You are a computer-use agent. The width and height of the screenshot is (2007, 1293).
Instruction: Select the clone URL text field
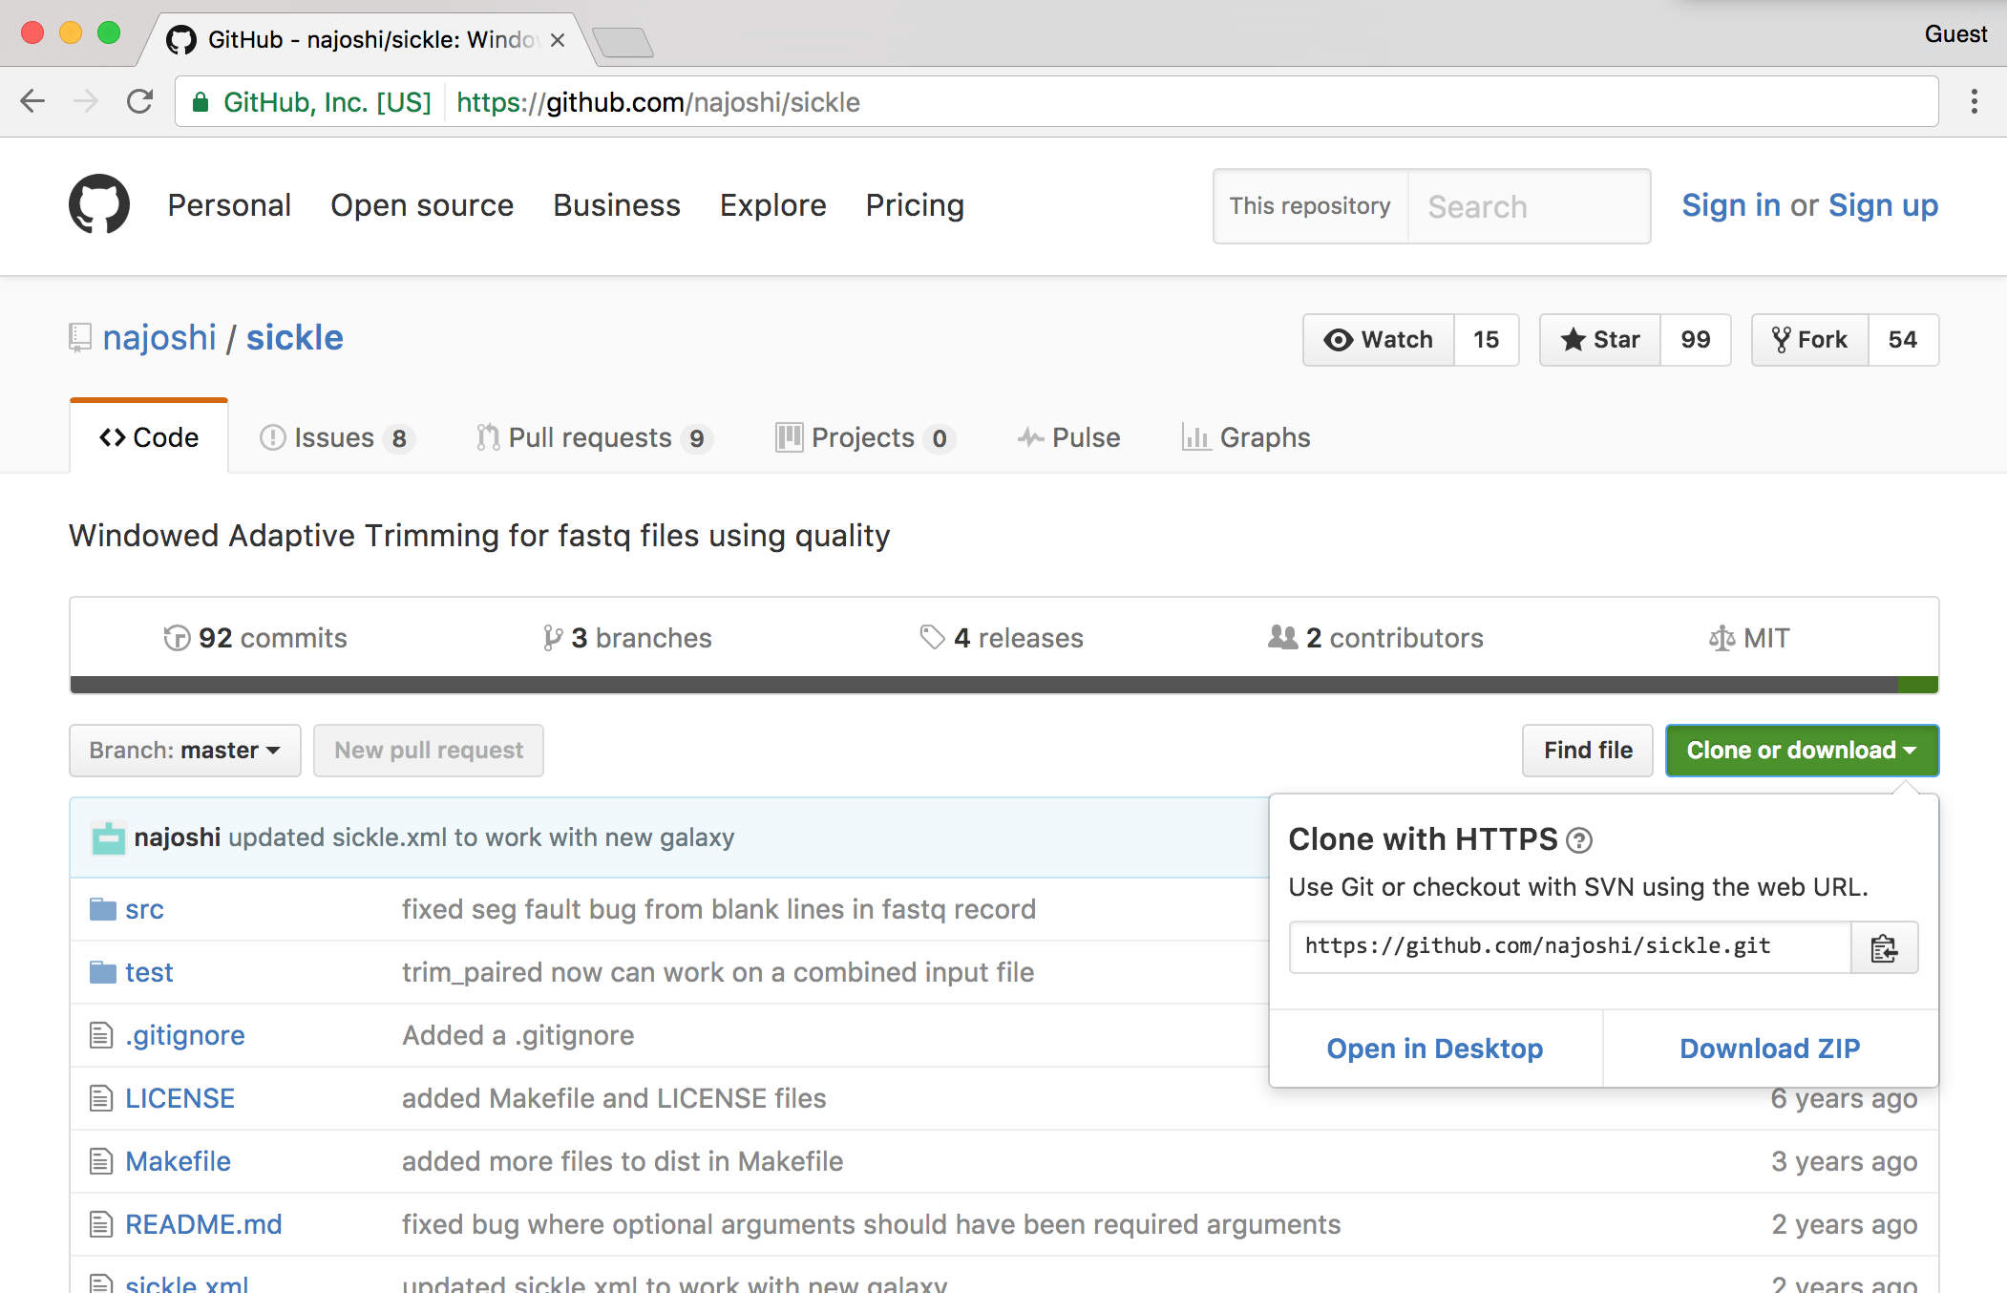click(x=1570, y=947)
